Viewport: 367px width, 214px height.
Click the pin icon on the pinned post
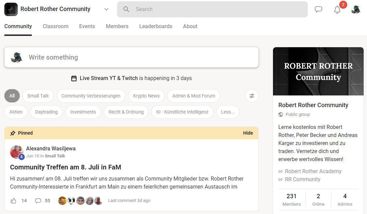pos(13,133)
